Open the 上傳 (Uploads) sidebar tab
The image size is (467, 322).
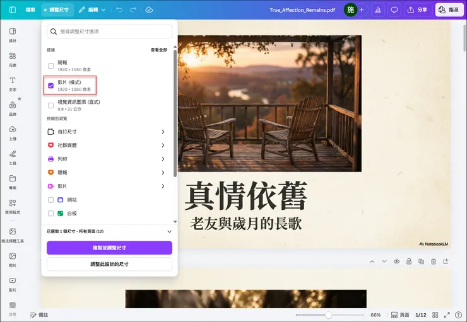pyautogui.click(x=13, y=133)
